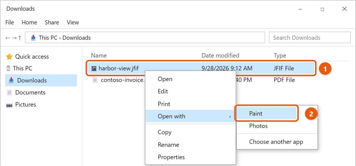
Task: Click the This PC computer icon
Action: pyautogui.click(x=8, y=68)
